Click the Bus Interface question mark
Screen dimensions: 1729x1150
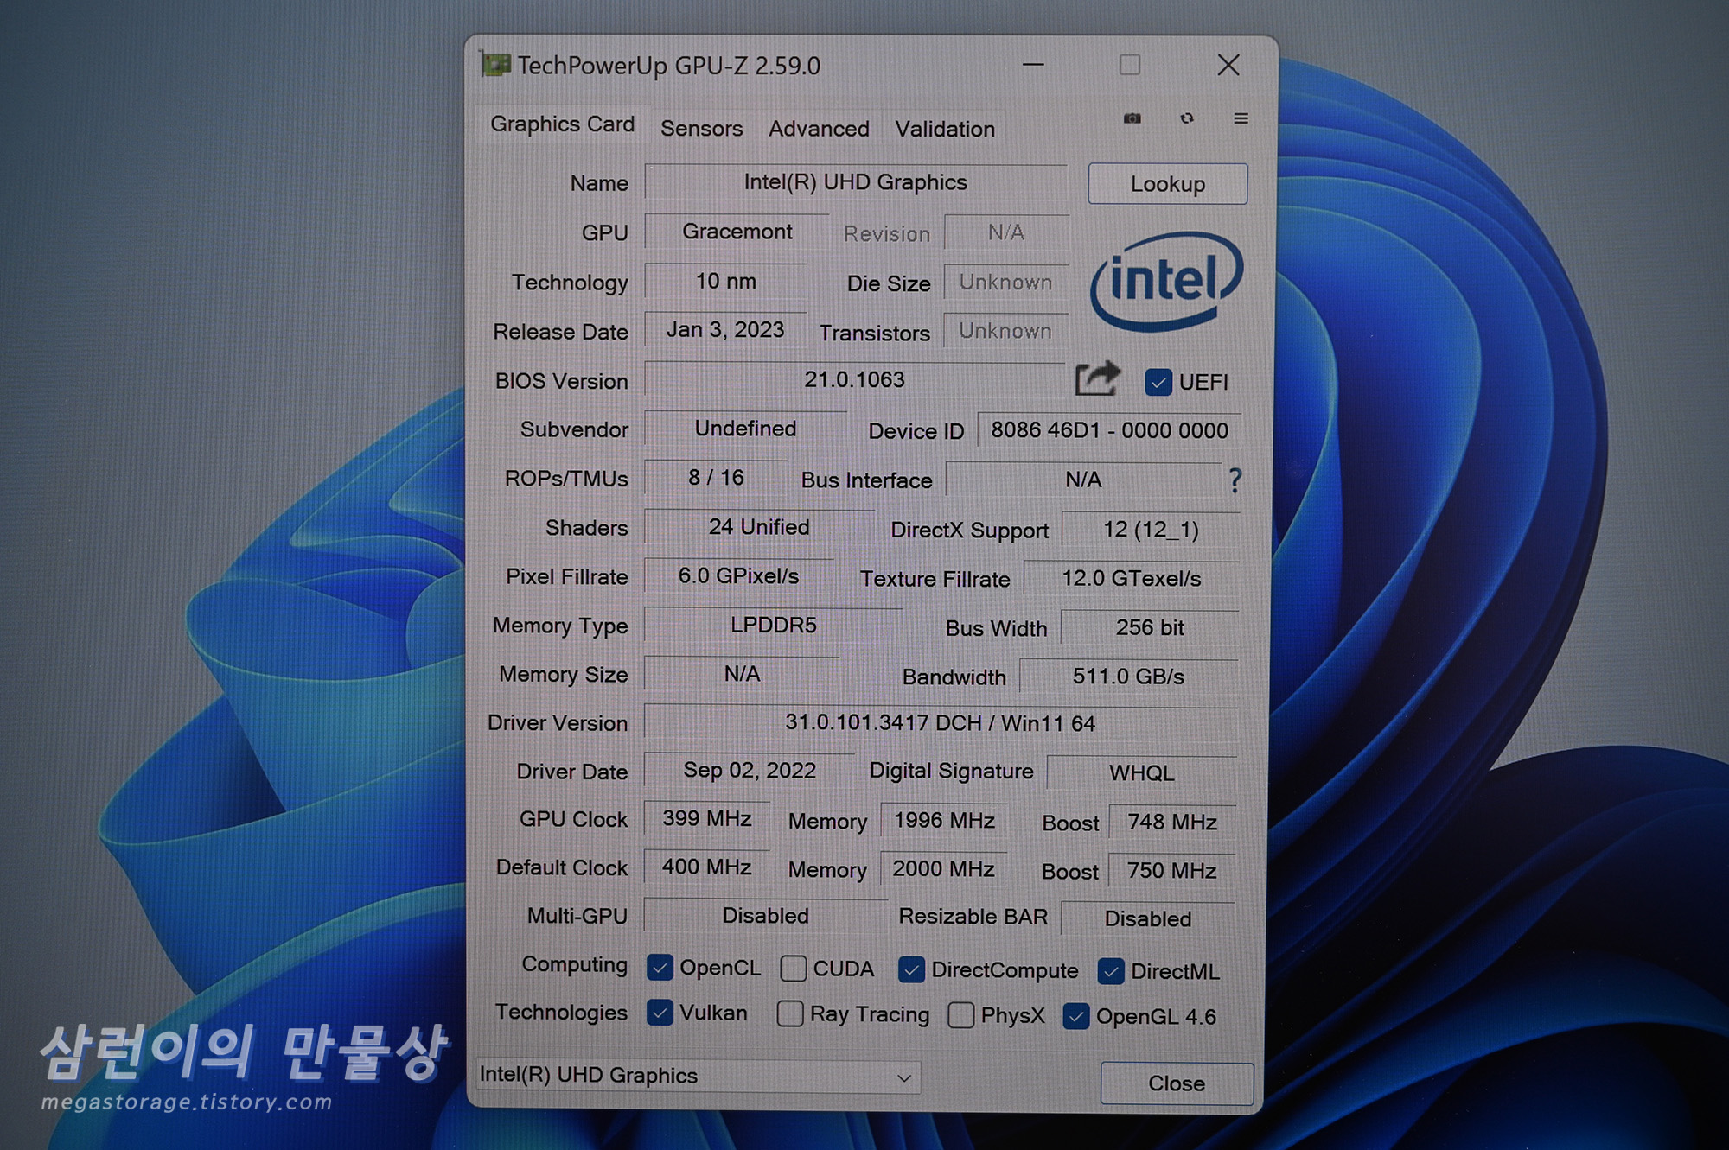(x=1235, y=480)
